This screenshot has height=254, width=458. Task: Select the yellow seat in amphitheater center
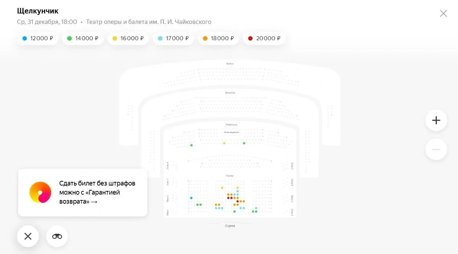coord(224,143)
